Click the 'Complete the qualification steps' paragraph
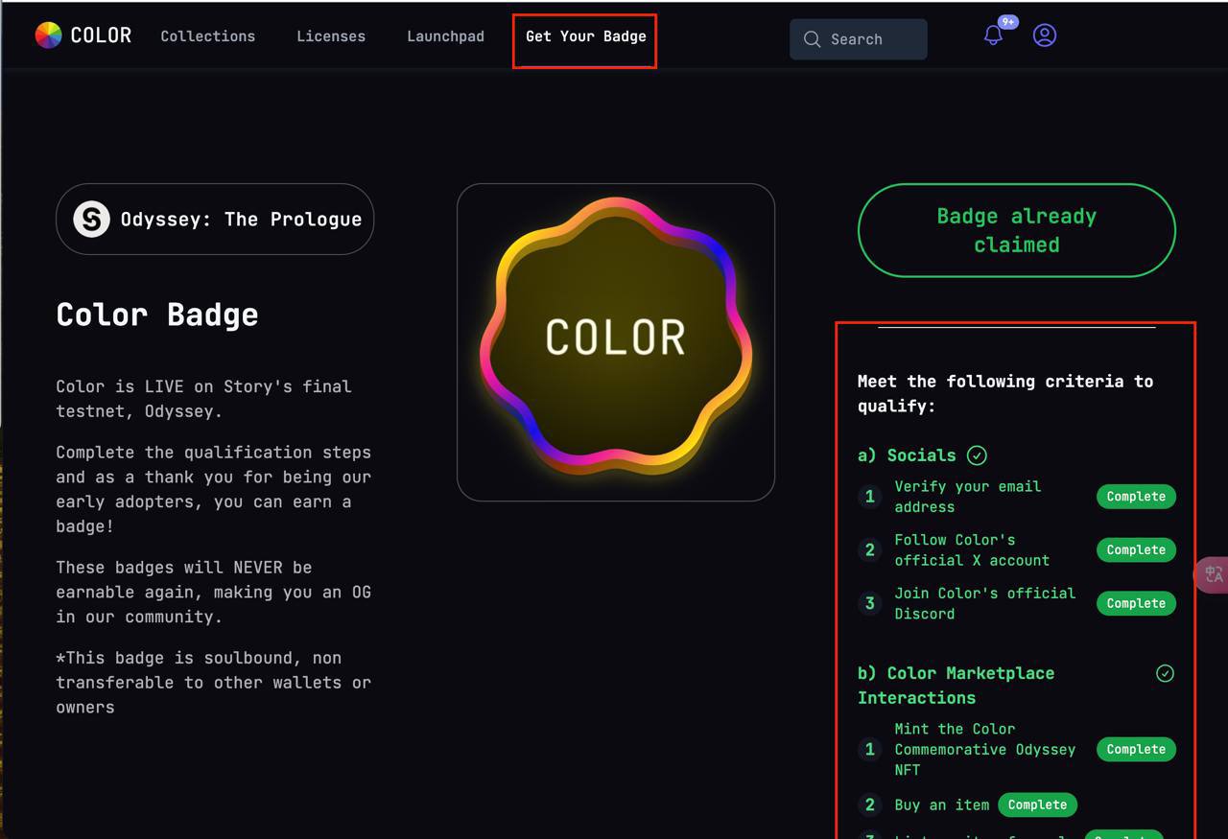 point(213,489)
